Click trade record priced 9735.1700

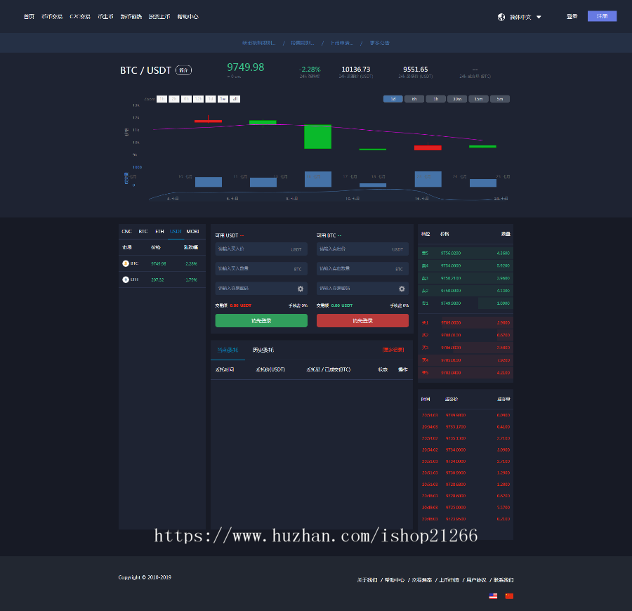(466, 427)
